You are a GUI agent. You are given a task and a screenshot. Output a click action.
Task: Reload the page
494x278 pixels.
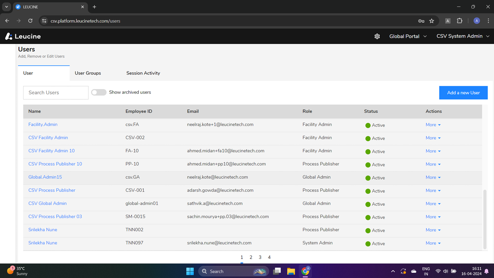[30, 21]
